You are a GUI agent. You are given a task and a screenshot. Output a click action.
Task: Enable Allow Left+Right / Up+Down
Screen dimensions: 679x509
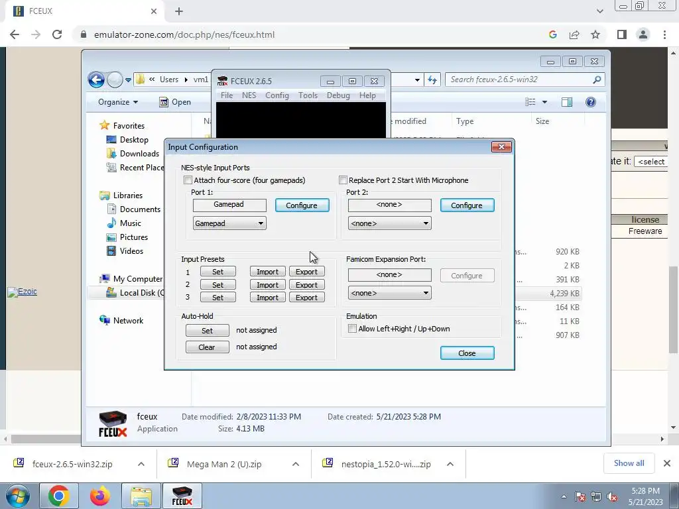pyautogui.click(x=353, y=329)
